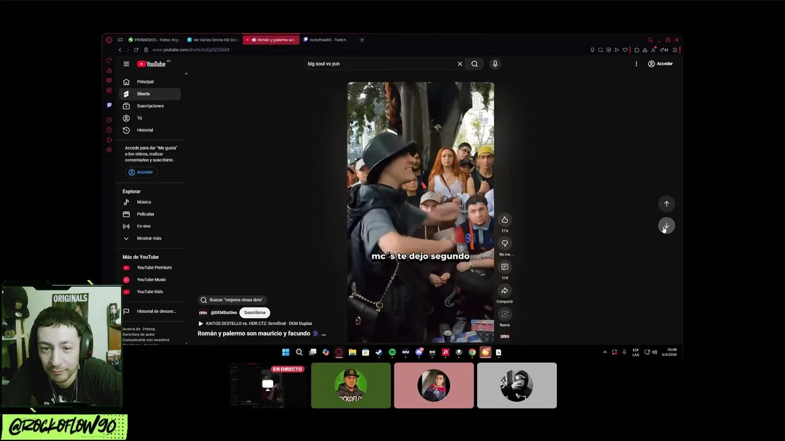
Task: Open Spotify from the taskbar
Action: click(x=392, y=352)
